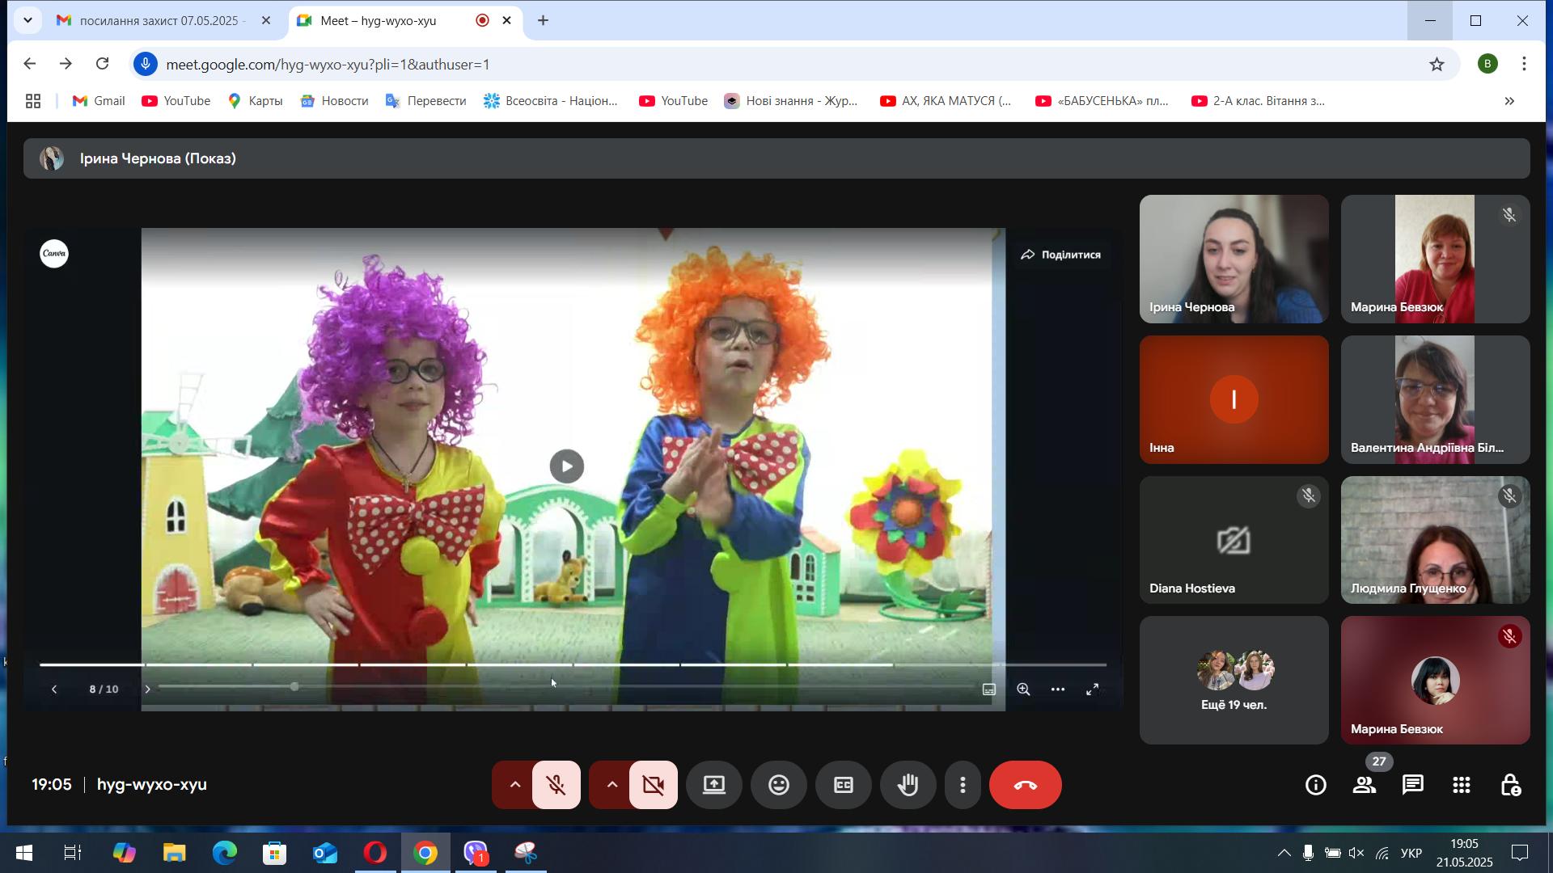
Task: Turn on the camera button
Action: pyautogui.click(x=654, y=785)
